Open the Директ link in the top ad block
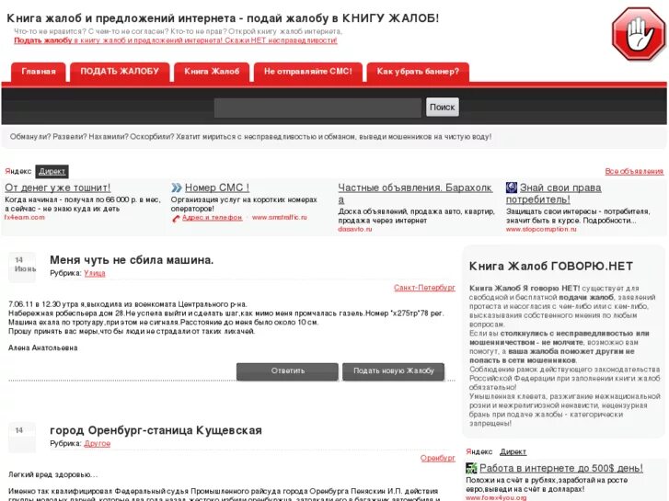Viewport: 669px width, 501px height. coord(52,171)
